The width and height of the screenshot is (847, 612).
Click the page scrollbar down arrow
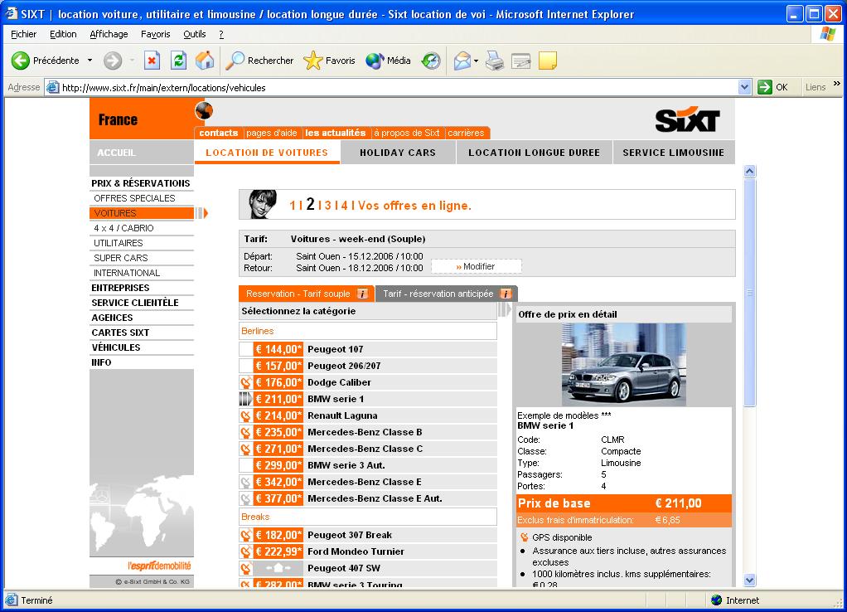750,580
